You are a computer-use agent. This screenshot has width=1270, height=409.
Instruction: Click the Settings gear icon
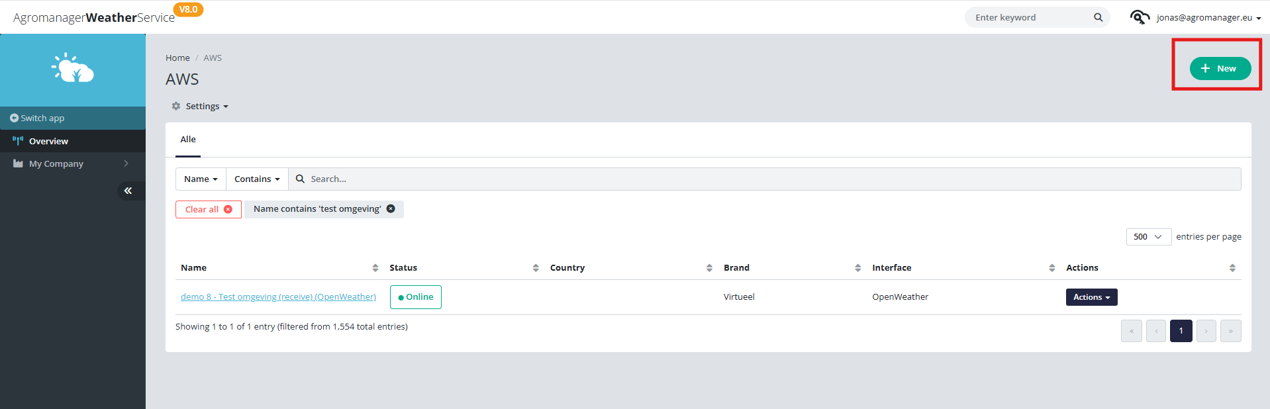176,106
